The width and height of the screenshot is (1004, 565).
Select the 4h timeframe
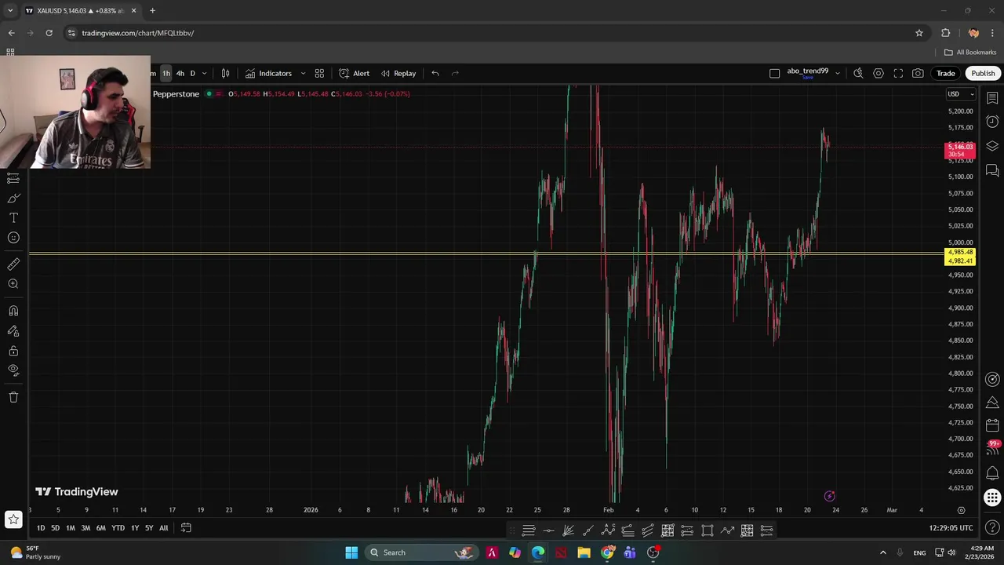(180, 73)
